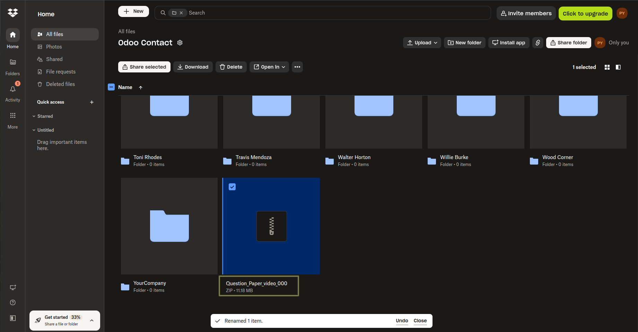Expand the Open In dropdown

(x=269, y=67)
